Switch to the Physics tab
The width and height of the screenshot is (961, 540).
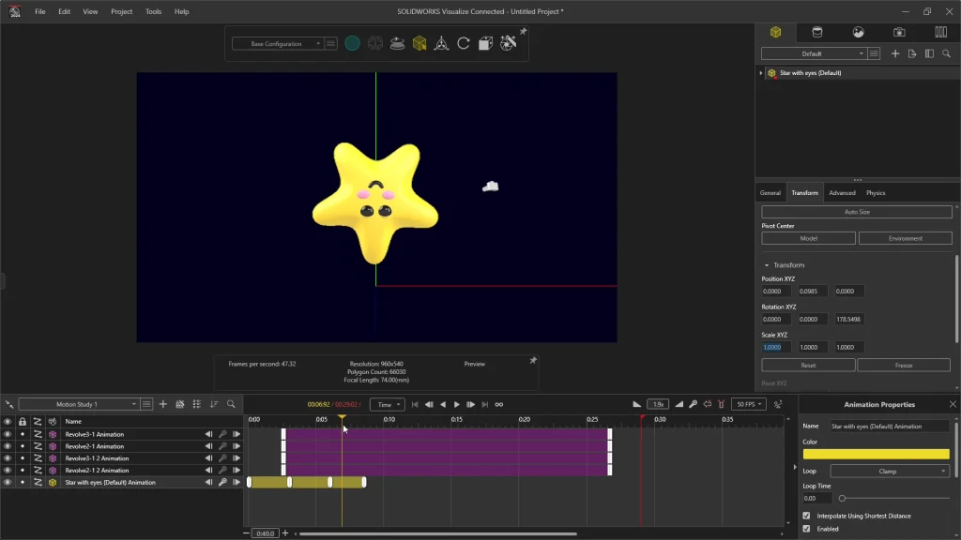pyautogui.click(x=875, y=193)
